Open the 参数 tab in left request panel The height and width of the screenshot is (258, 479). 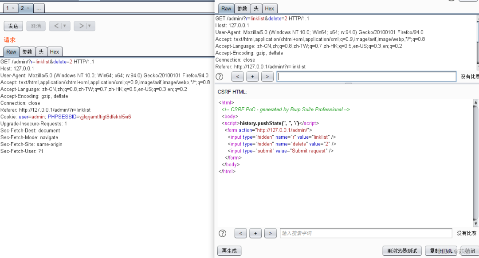[x=27, y=51]
